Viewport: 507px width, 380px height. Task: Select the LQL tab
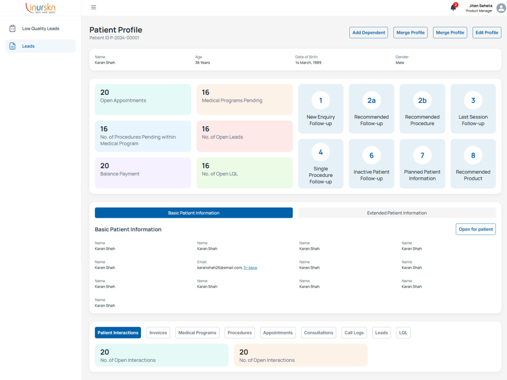(x=403, y=332)
